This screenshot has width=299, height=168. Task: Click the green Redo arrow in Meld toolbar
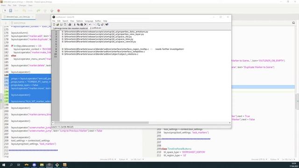[x=38, y=11]
